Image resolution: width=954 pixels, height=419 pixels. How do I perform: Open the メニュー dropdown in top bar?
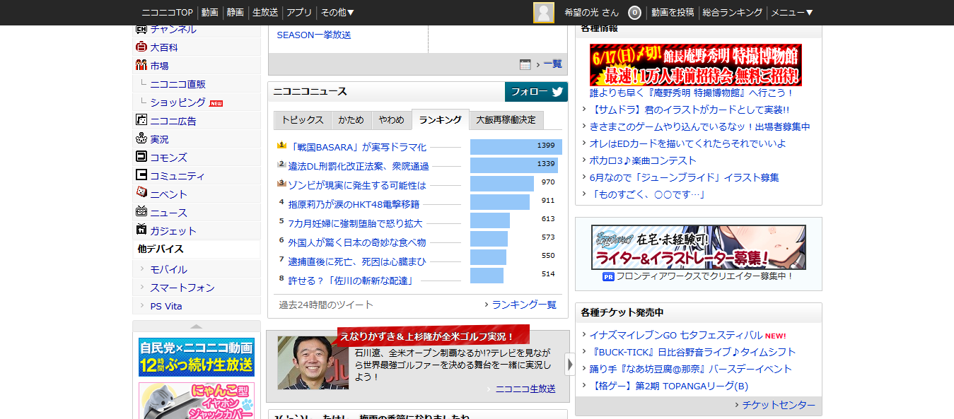[x=792, y=13]
